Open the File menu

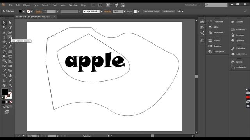(x=11, y=5)
